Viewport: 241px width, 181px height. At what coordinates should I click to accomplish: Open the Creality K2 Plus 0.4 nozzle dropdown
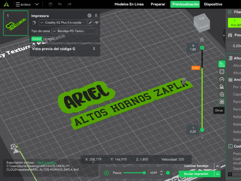pyautogui.click(x=63, y=23)
